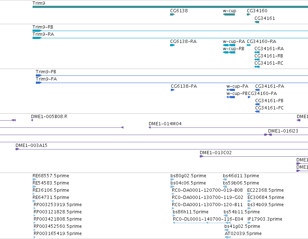Select the CG34160 gene arrow glyph
The image size is (308, 239).
point(249,14)
